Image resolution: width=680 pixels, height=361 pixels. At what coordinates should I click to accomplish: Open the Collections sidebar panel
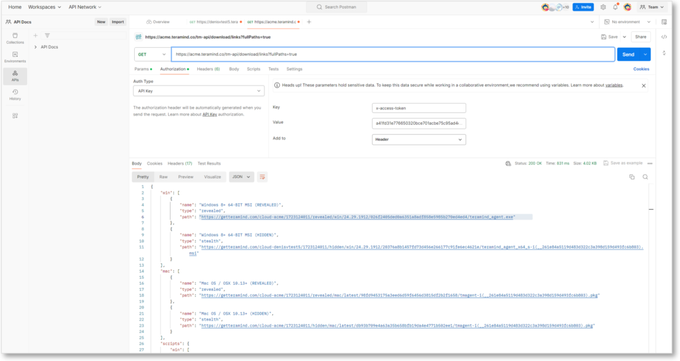coord(15,38)
